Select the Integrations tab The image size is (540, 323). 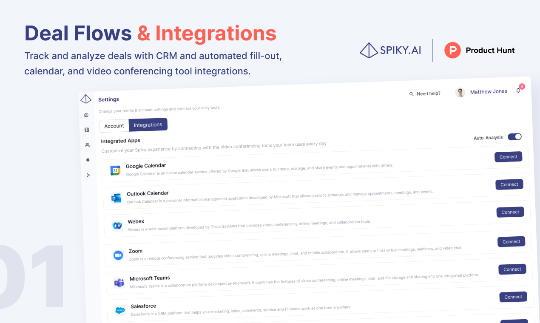[x=148, y=125]
